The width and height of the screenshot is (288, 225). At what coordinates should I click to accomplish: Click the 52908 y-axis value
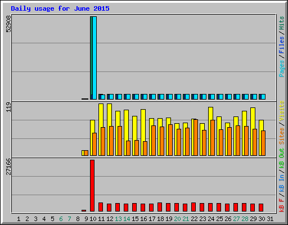(8, 24)
